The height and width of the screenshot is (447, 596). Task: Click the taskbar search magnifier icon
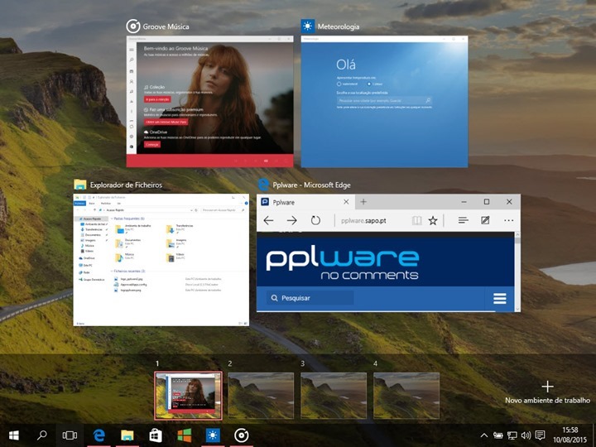click(x=42, y=435)
